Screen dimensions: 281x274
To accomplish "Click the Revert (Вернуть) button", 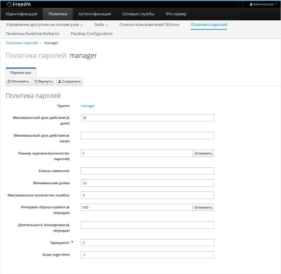I will 43,81.
